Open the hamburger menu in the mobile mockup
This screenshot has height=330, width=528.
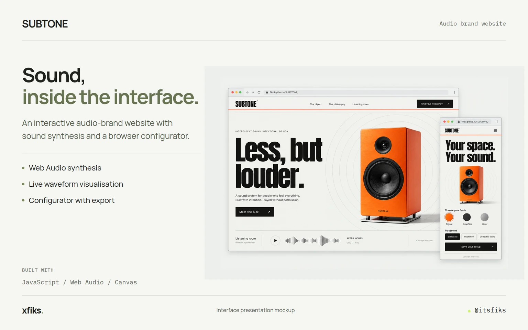(x=495, y=131)
